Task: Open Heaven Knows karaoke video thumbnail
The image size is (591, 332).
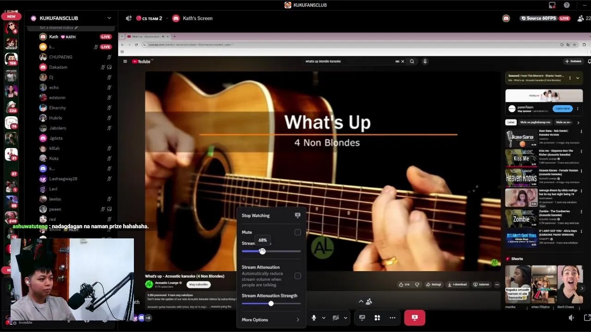Action: tap(521, 178)
